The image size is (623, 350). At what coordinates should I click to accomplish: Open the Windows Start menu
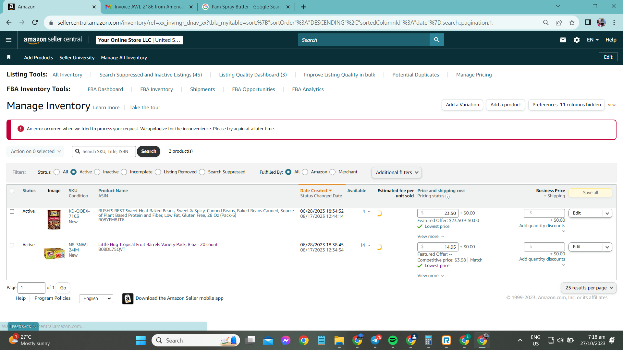coord(141,340)
